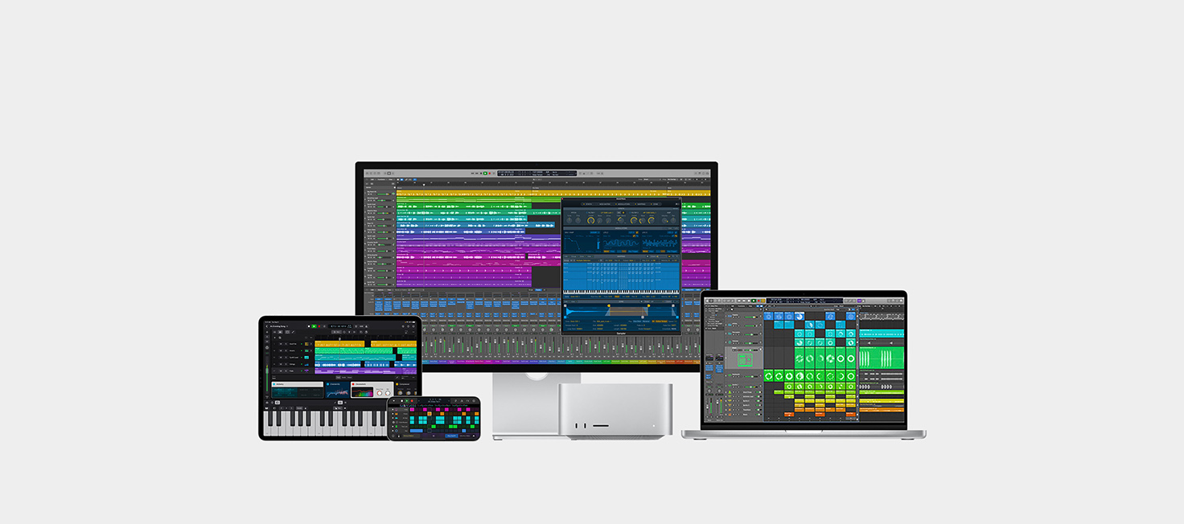Expand the disclosure chevron on the Drums track

point(311,350)
